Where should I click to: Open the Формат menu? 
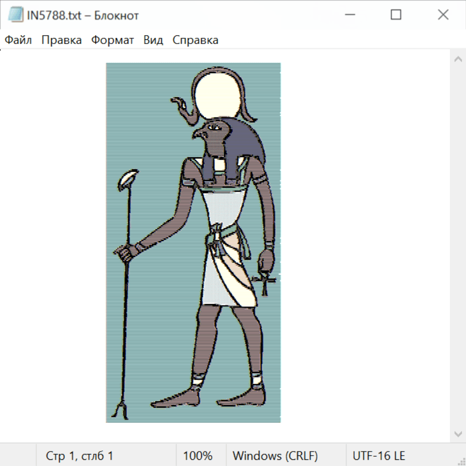pyautogui.click(x=112, y=40)
